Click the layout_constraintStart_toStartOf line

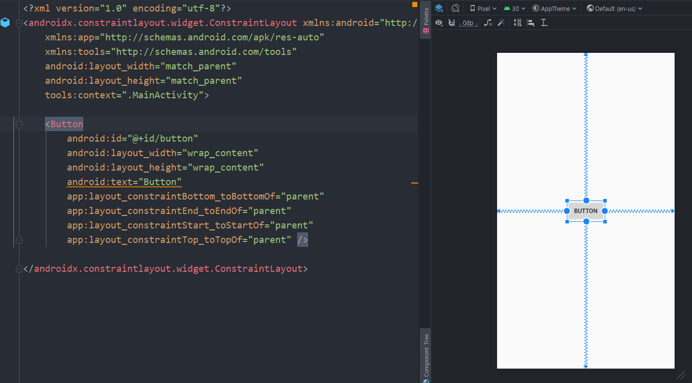190,225
